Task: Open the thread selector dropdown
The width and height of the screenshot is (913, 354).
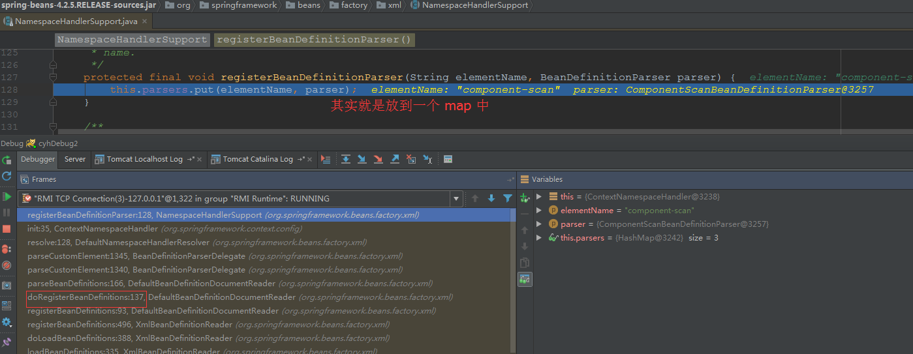Action: pos(456,198)
